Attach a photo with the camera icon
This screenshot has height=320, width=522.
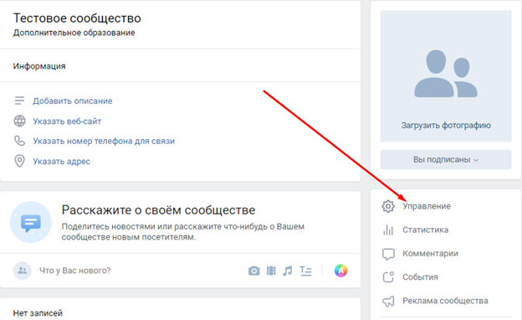coord(254,271)
